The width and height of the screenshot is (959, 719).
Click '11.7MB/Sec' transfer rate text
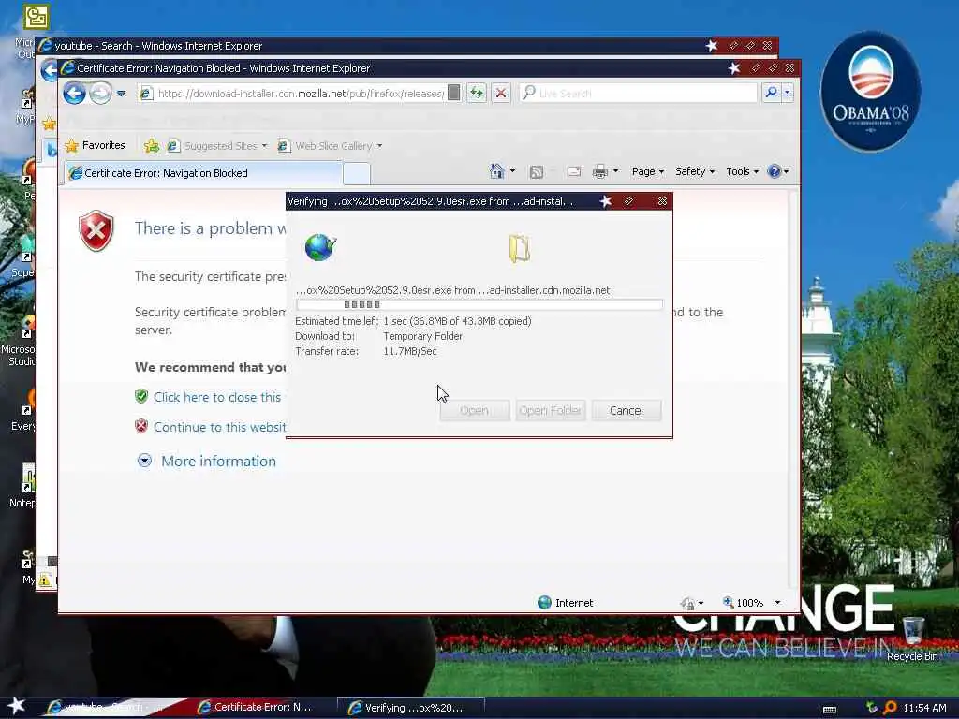410,352
